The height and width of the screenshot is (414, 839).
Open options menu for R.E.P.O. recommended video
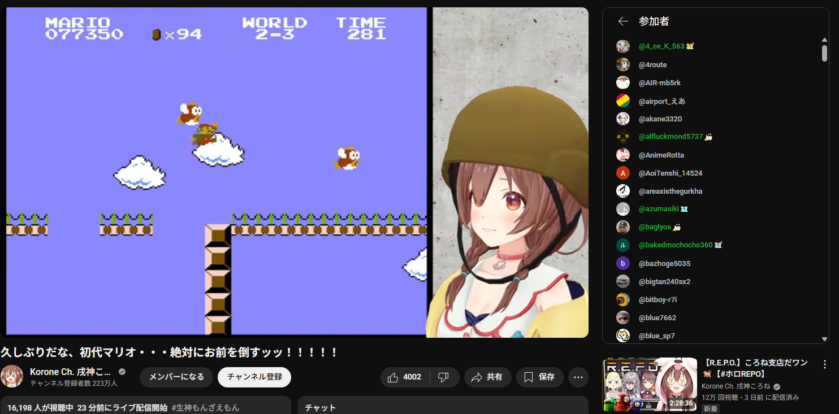click(824, 364)
